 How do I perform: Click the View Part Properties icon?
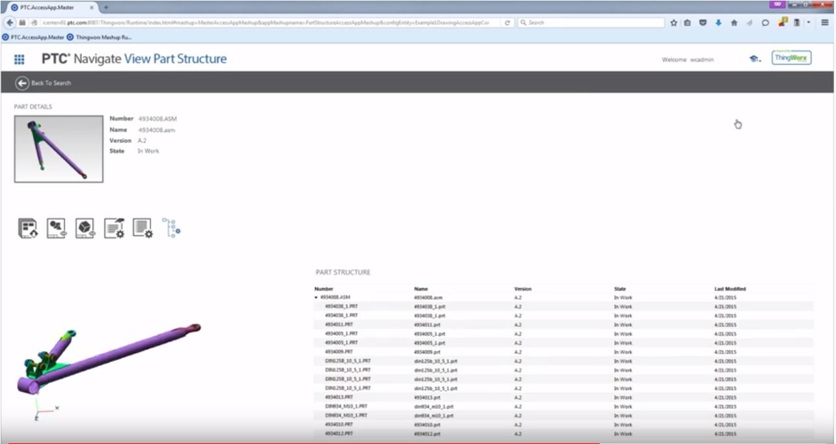[x=27, y=228]
